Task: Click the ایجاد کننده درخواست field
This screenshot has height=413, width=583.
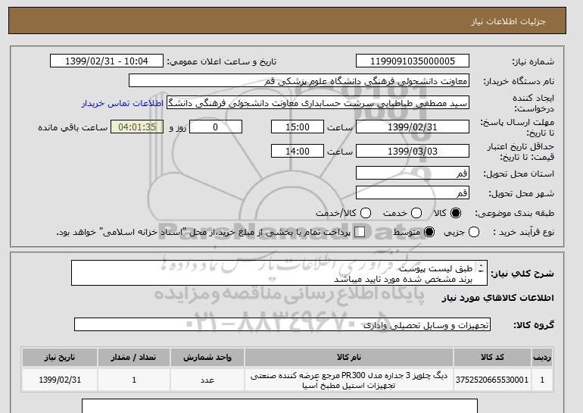Action: (318, 103)
